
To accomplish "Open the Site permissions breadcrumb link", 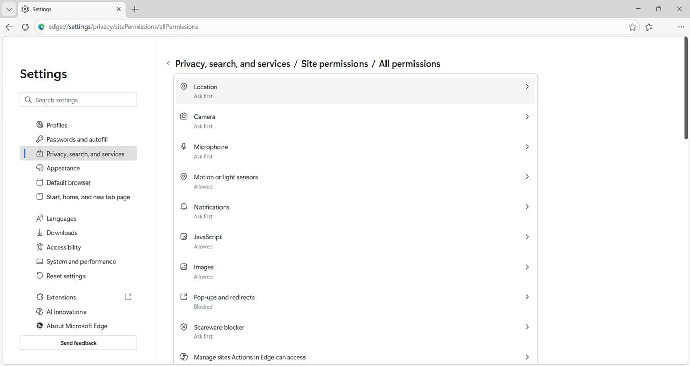I will click(334, 63).
